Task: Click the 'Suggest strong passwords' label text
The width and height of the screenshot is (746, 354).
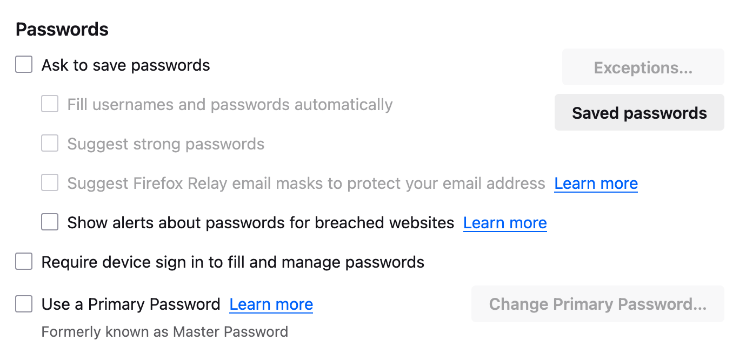Action: click(x=165, y=144)
